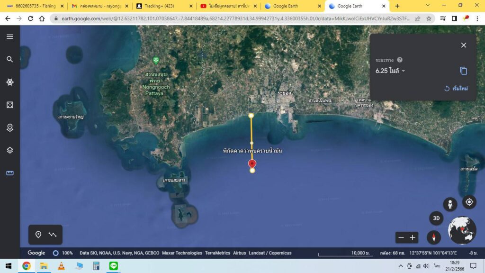Click the Search magnifier icon in sidebar
The image size is (485, 273).
tap(10, 59)
